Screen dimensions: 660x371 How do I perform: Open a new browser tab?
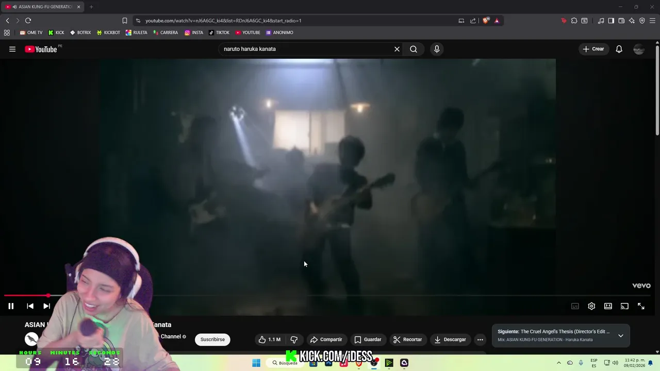tap(91, 7)
